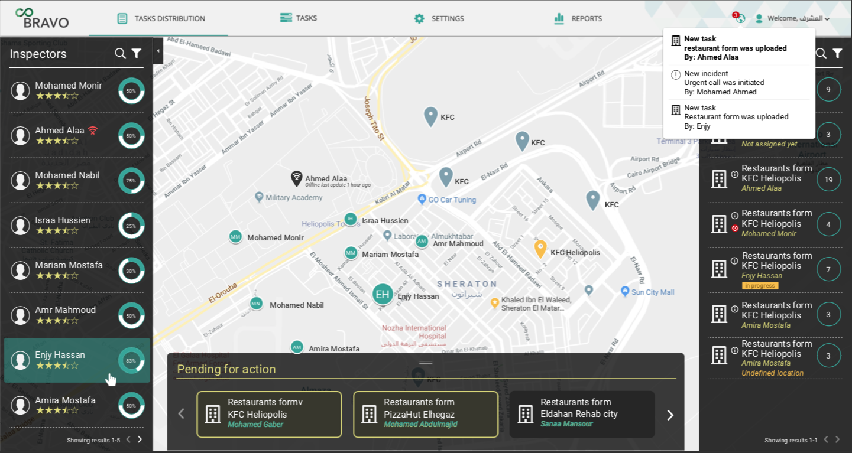The image size is (852, 453).
Task: Click the Bravo logo
Action: [x=42, y=18]
